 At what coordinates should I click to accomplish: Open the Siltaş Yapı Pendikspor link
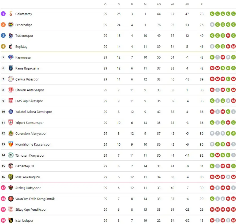(x=31, y=210)
